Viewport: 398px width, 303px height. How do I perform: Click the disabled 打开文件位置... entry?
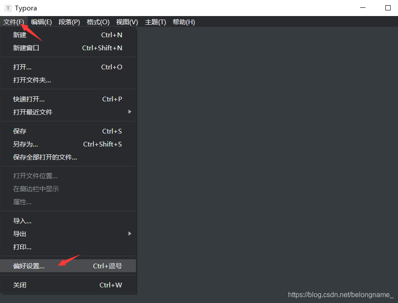pyautogui.click(x=68, y=176)
